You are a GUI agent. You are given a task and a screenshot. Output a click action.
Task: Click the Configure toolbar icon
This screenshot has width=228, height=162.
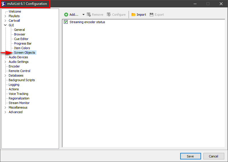109,15
